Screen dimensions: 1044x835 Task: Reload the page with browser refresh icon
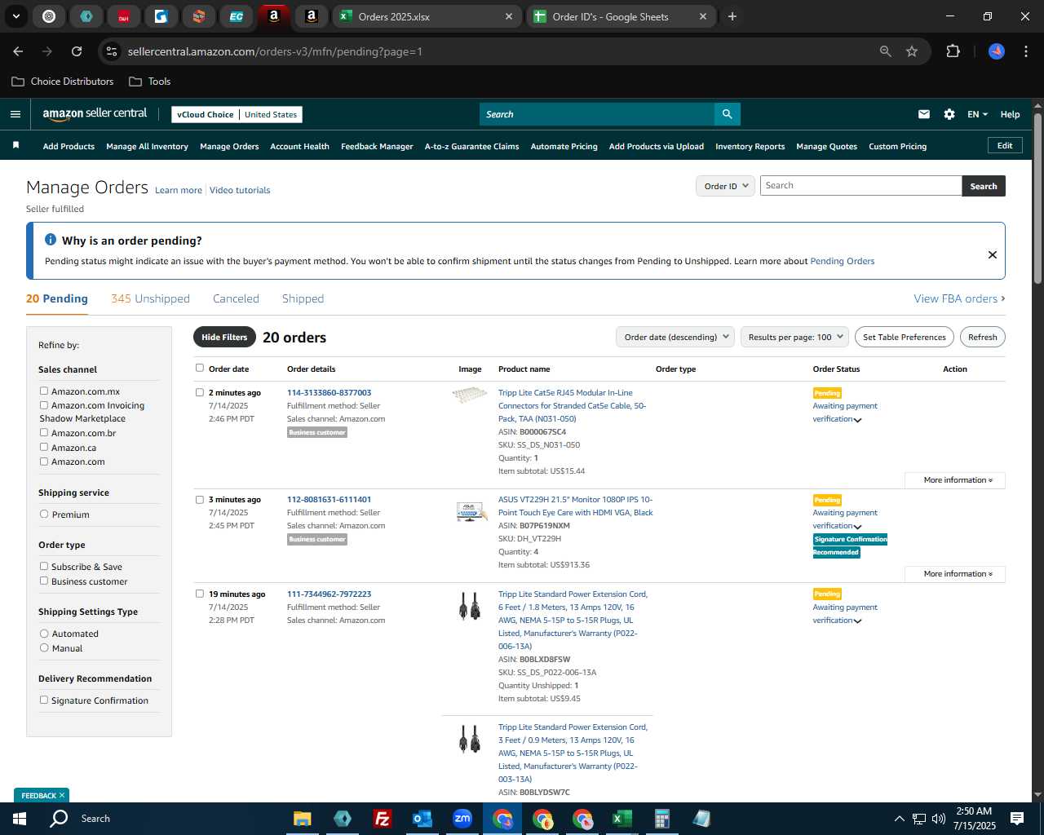(77, 51)
